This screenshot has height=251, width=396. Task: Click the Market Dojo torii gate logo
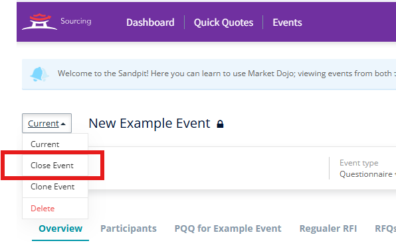click(x=39, y=22)
